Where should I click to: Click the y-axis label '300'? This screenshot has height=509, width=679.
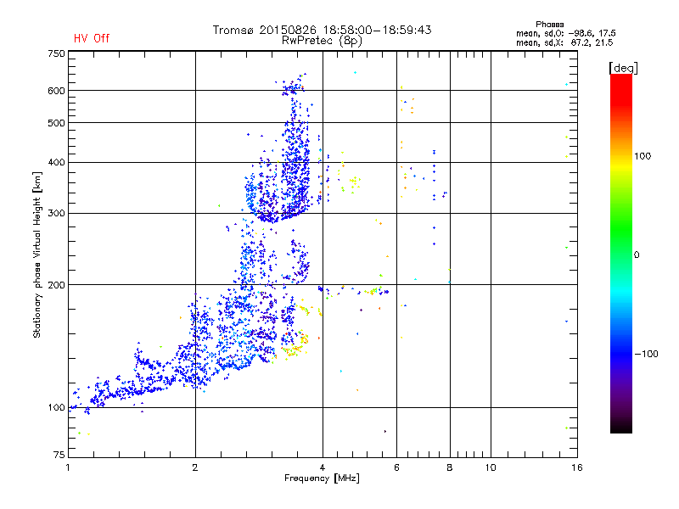pyautogui.click(x=56, y=214)
